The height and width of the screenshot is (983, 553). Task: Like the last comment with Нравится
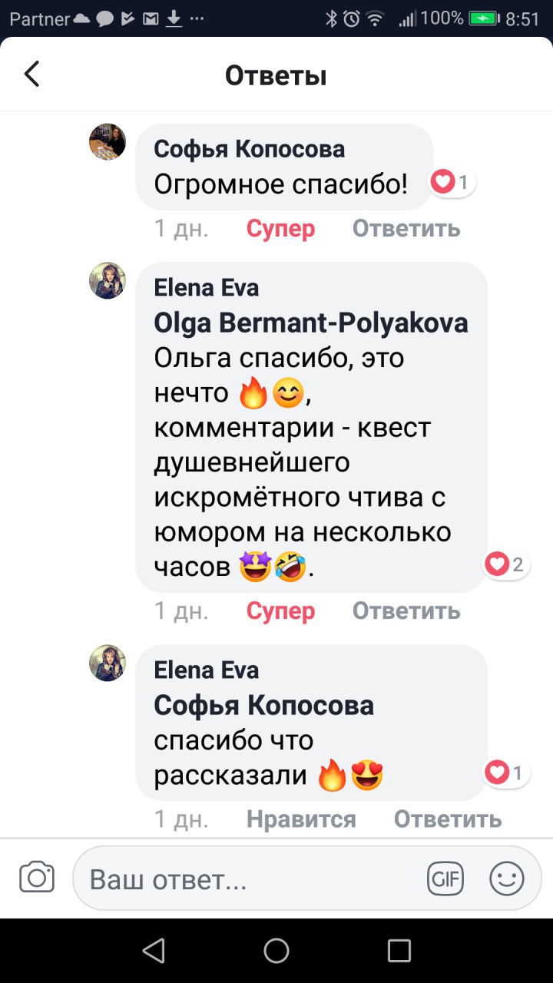pyautogui.click(x=301, y=819)
